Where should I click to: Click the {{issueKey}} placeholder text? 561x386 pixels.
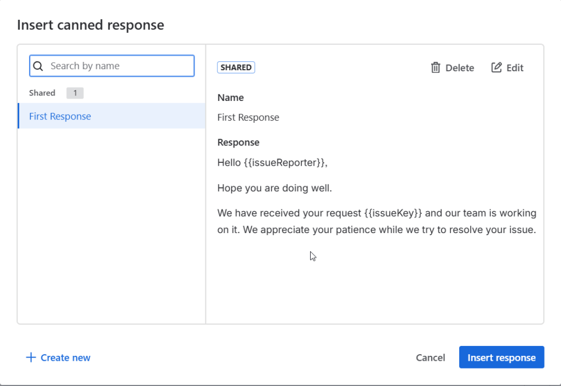[x=393, y=213]
